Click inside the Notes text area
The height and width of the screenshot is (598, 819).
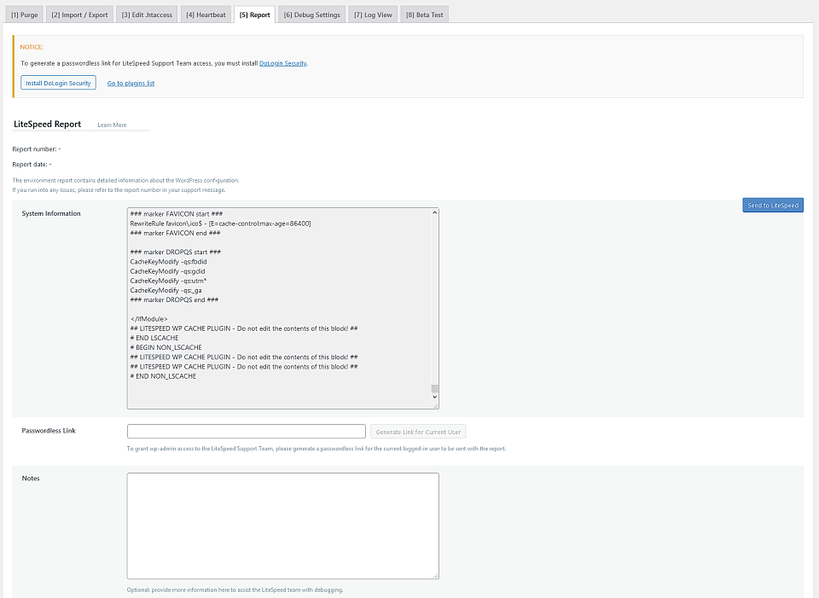tap(282, 526)
